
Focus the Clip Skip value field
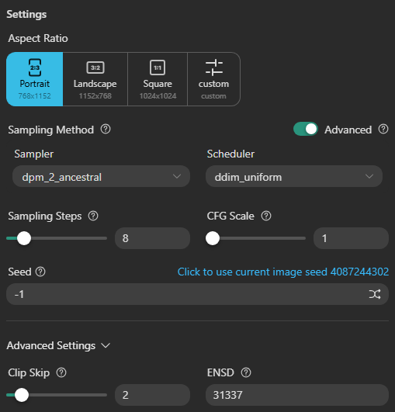click(152, 395)
